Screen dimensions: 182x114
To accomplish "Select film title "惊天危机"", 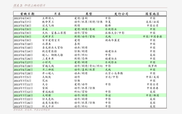I will coord(48,99).
